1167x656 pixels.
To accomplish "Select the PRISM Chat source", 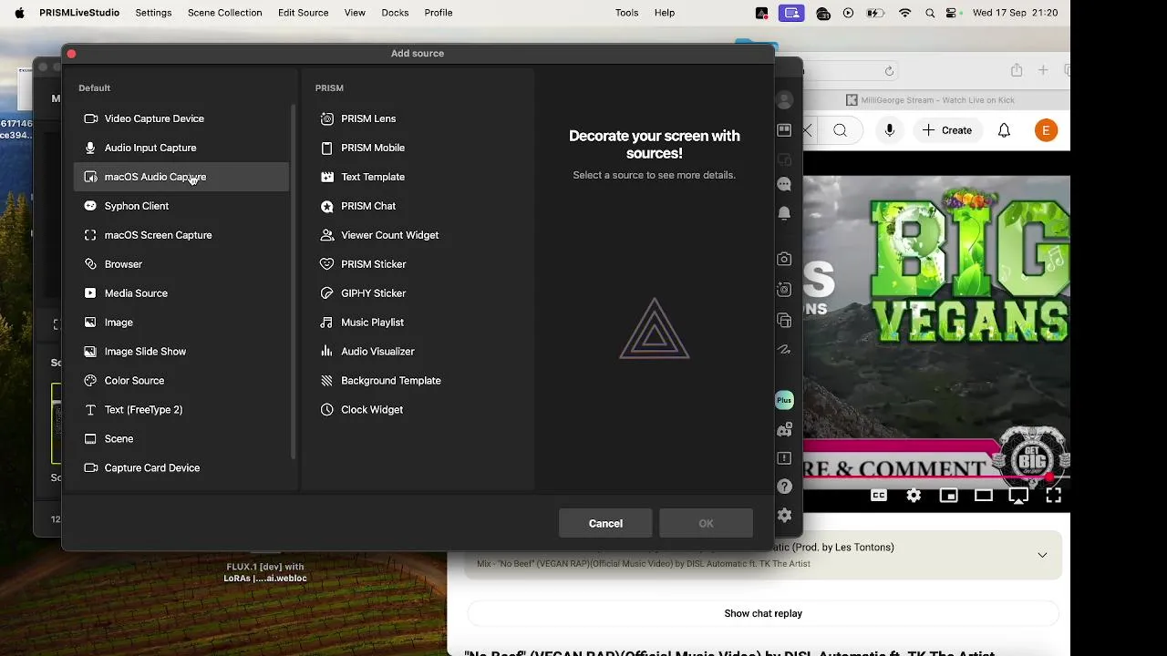I will [418, 206].
